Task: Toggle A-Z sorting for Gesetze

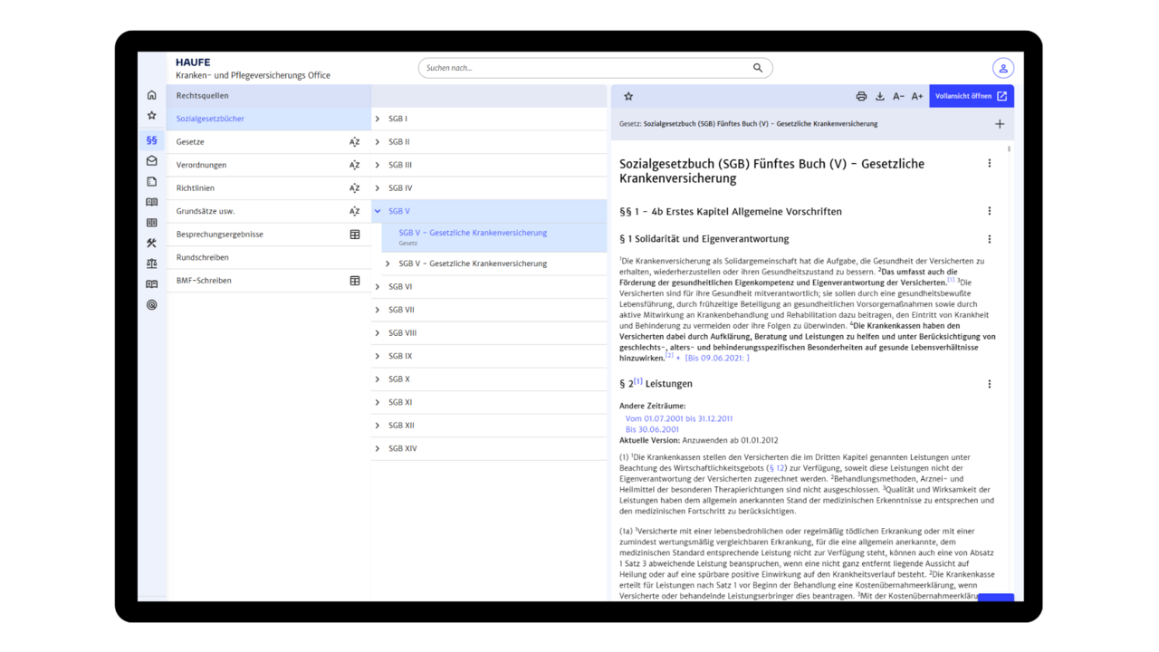Action: [354, 142]
